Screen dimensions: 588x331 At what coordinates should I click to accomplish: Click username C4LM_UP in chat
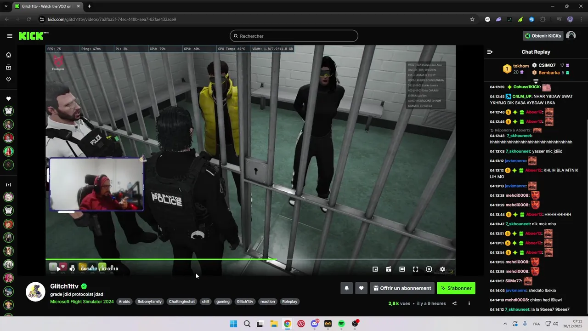tap(522, 97)
